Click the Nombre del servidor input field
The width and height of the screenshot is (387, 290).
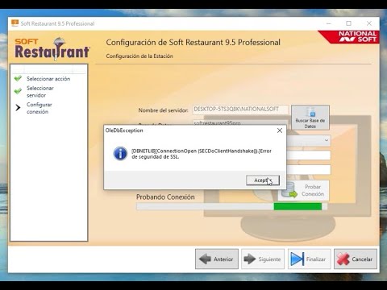240,110
